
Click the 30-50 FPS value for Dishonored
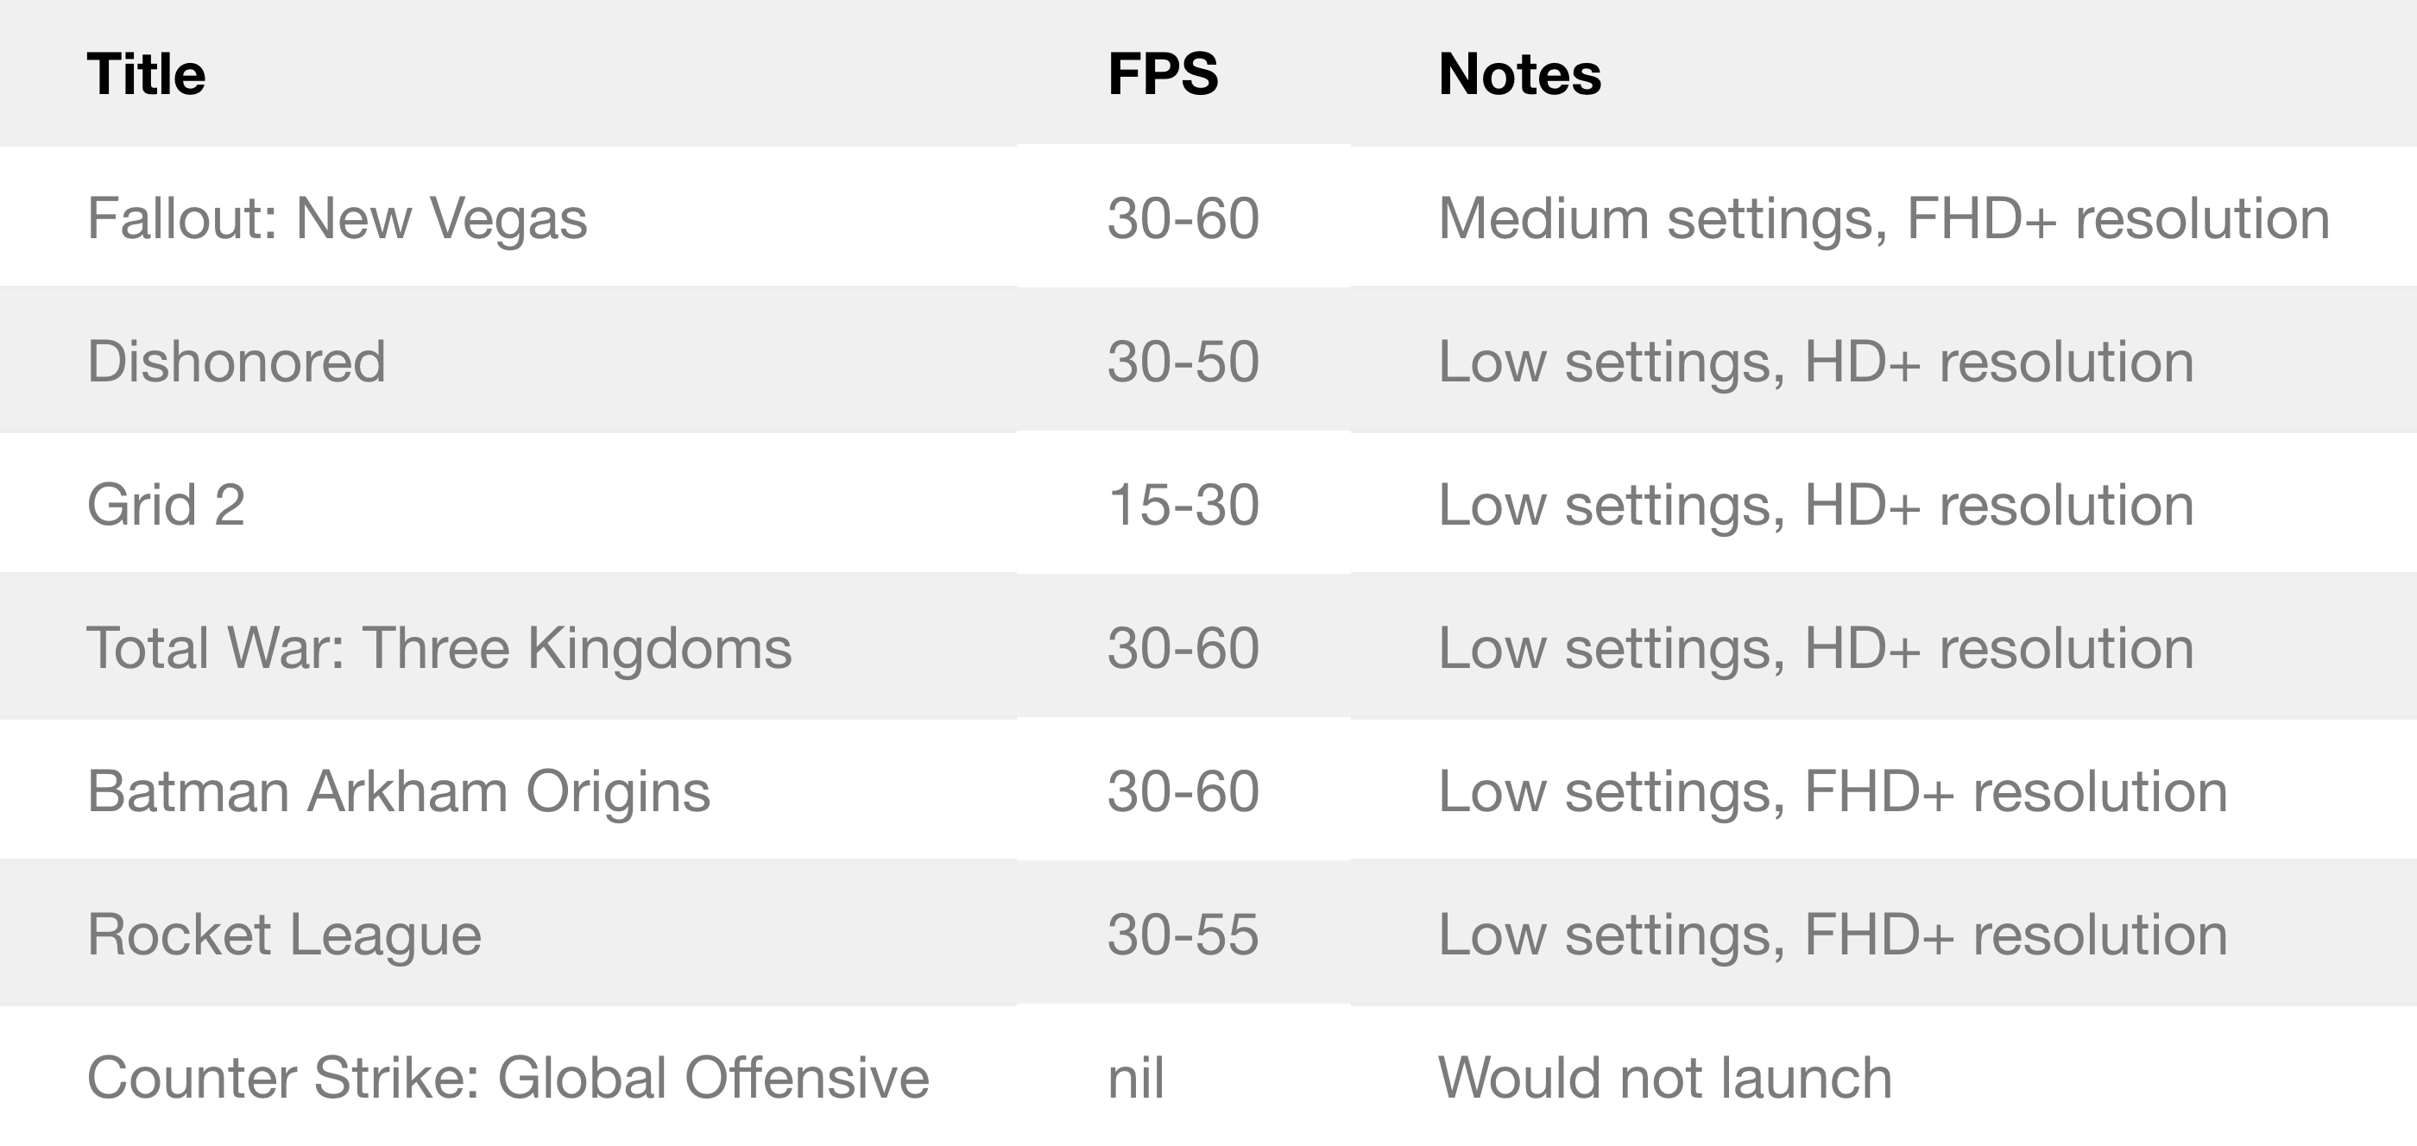point(1183,362)
